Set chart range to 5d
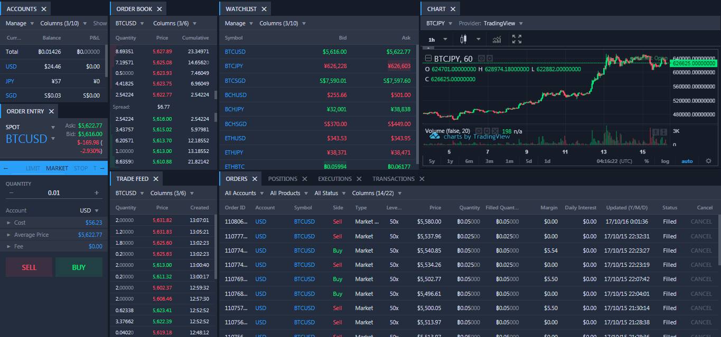721x337 pixels. [x=529, y=161]
